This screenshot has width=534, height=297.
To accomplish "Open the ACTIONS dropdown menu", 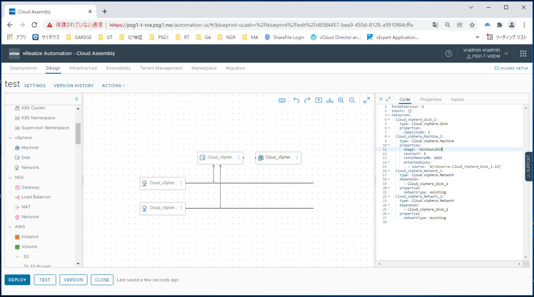I will click(113, 85).
